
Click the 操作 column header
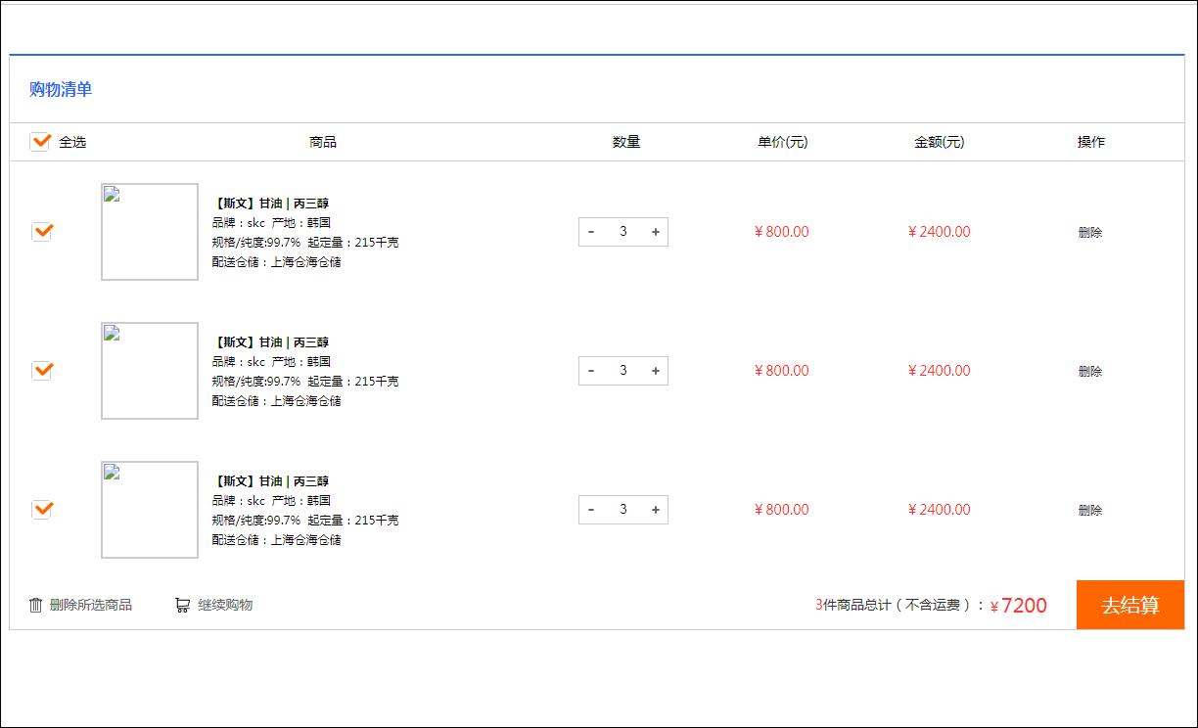click(1091, 142)
